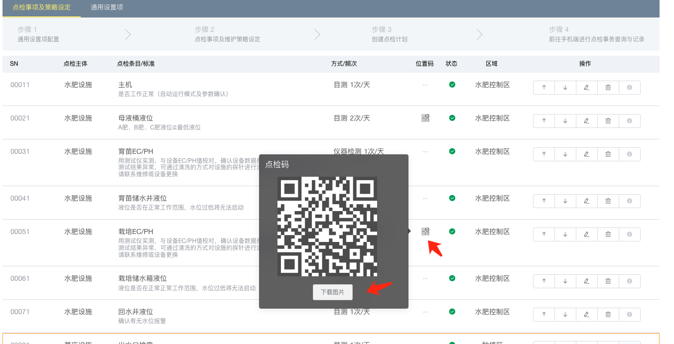This screenshot has height=344, width=674.
Task: Click the 点检条目/标准 column header
Action: pyautogui.click(x=135, y=64)
